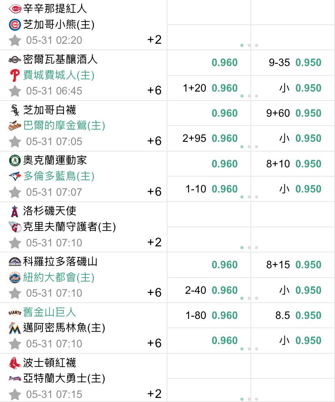Expand +6 markets for White Sox game
The image size is (335, 402).
coord(154,141)
